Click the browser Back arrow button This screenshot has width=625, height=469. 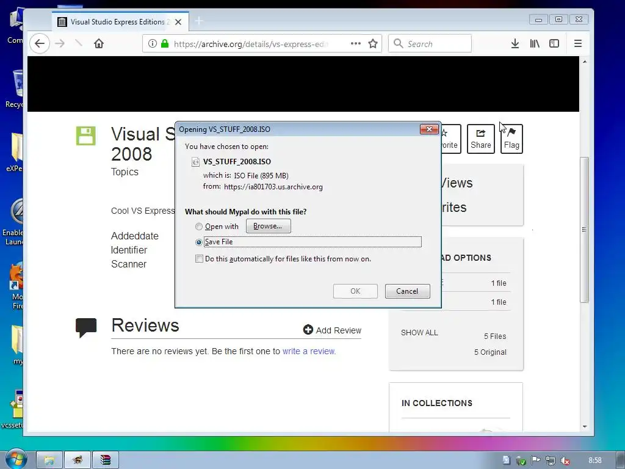click(x=40, y=43)
